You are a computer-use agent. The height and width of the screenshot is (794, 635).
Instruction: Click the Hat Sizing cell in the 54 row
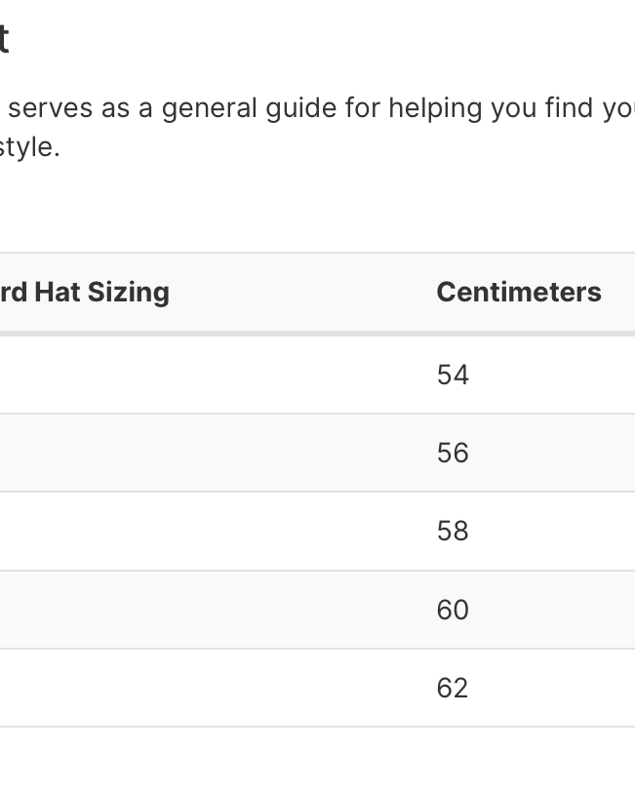pos(195,375)
